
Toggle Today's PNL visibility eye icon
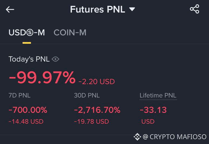55,59
